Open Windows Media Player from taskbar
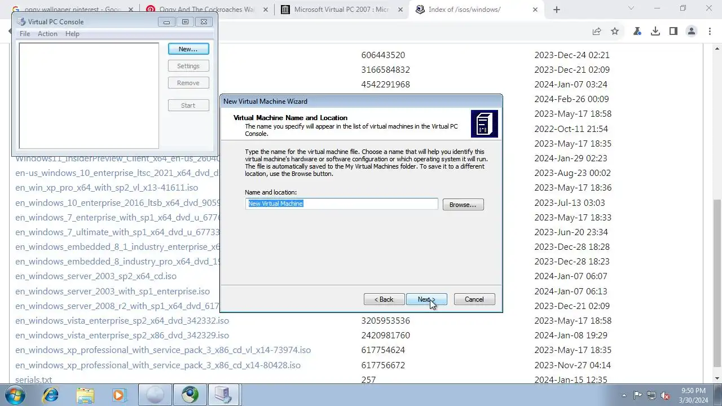This screenshot has height=406, width=722. [x=118, y=395]
